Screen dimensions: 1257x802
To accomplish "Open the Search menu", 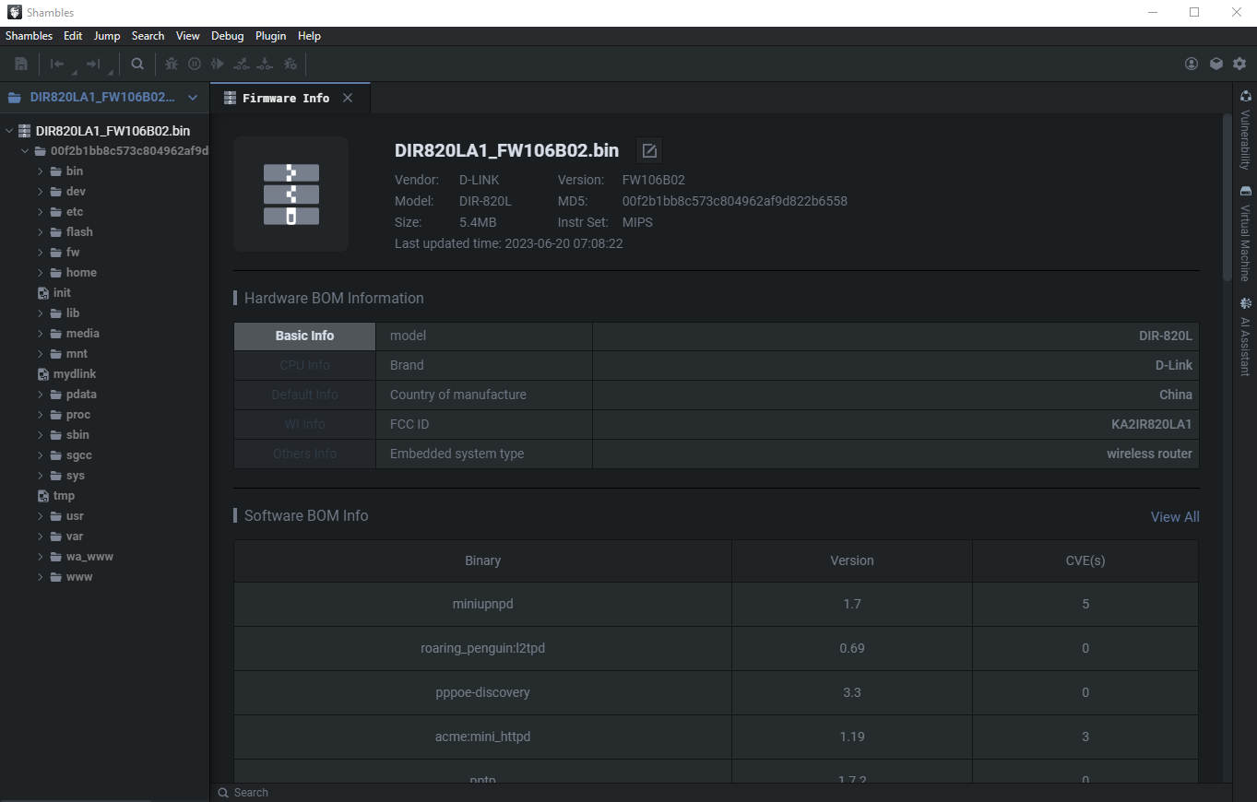I will (x=148, y=36).
